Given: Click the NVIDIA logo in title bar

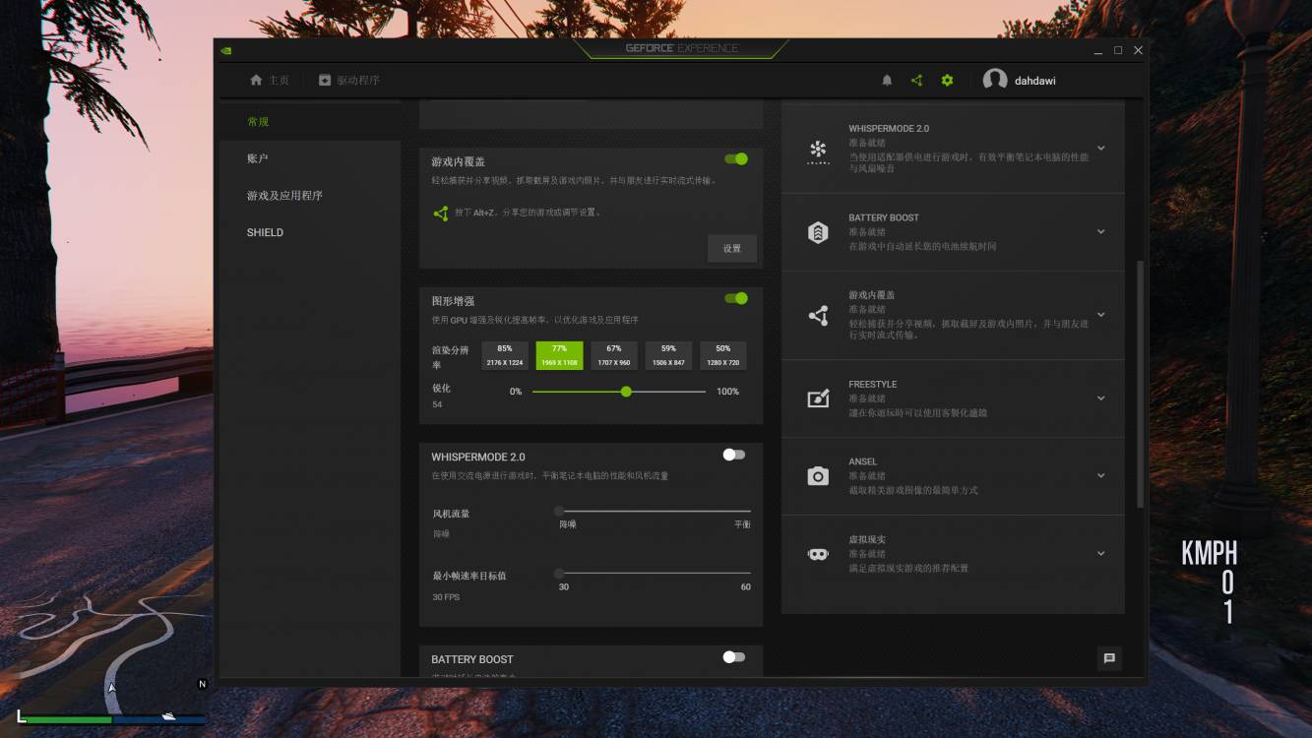Looking at the screenshot, I should pyautogui.click(x=226, y=50).
